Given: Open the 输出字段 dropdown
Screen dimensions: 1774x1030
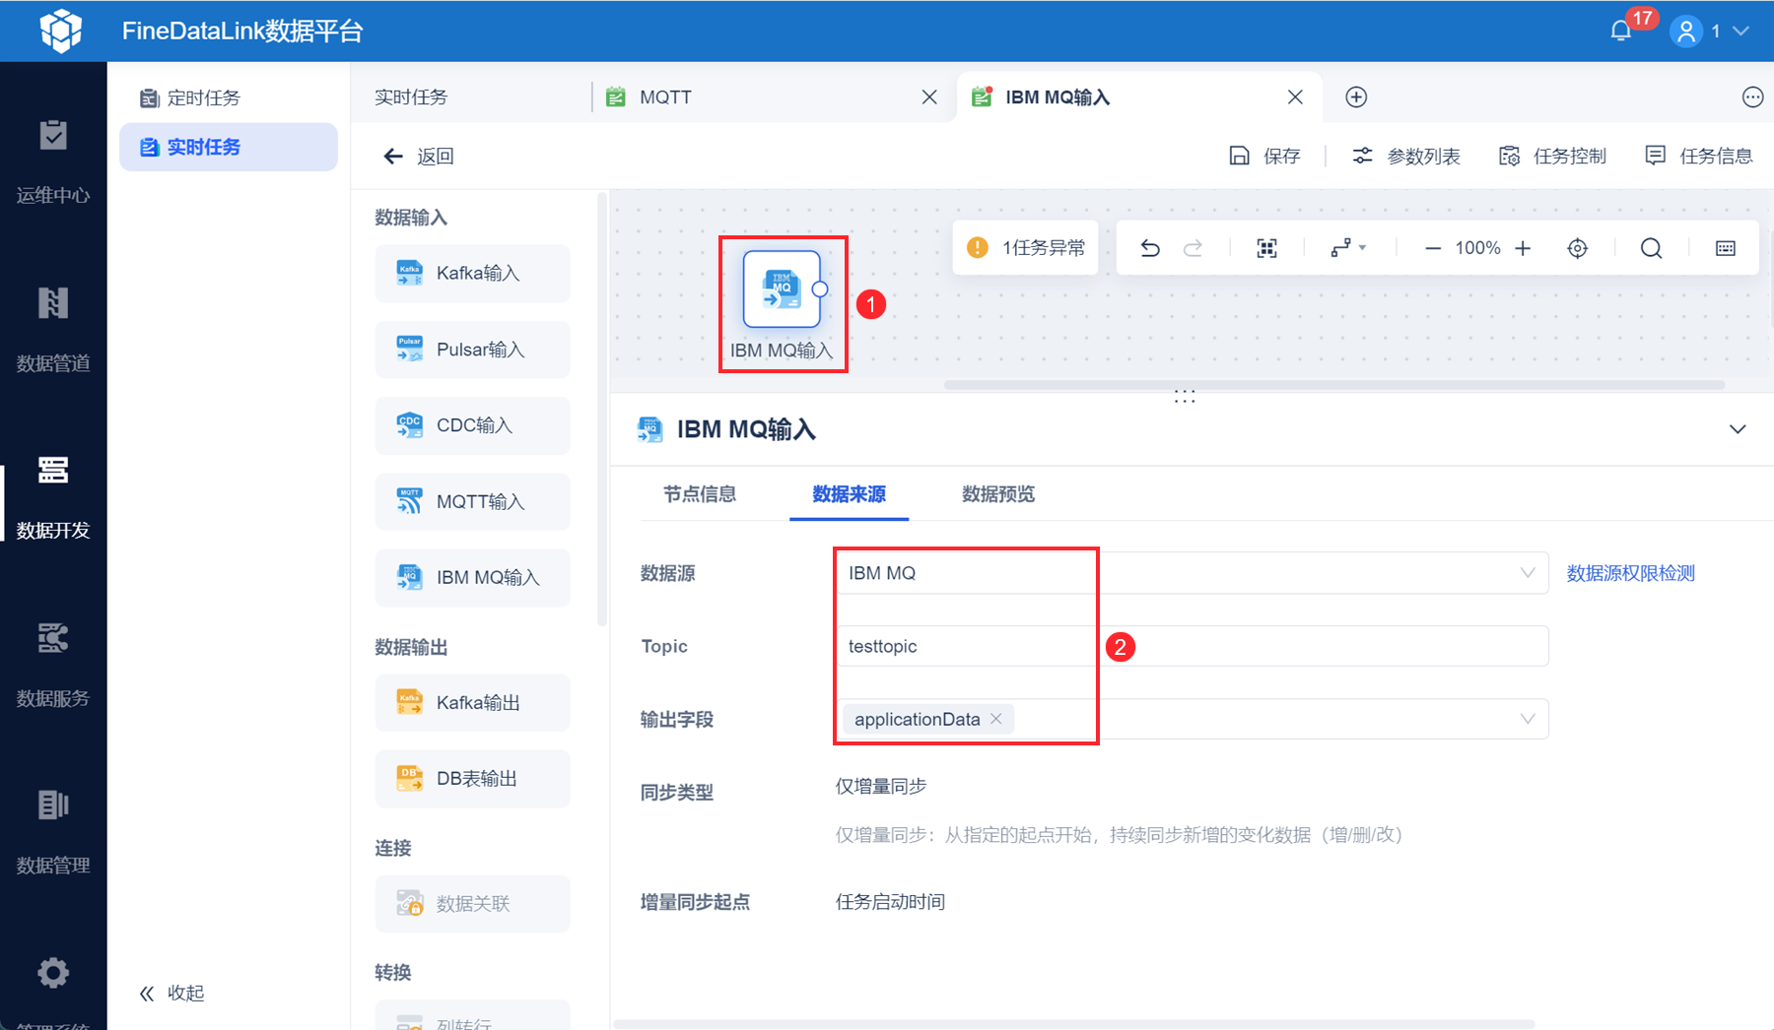Looking at the screenshot, I should click(x=1192, y=719).
